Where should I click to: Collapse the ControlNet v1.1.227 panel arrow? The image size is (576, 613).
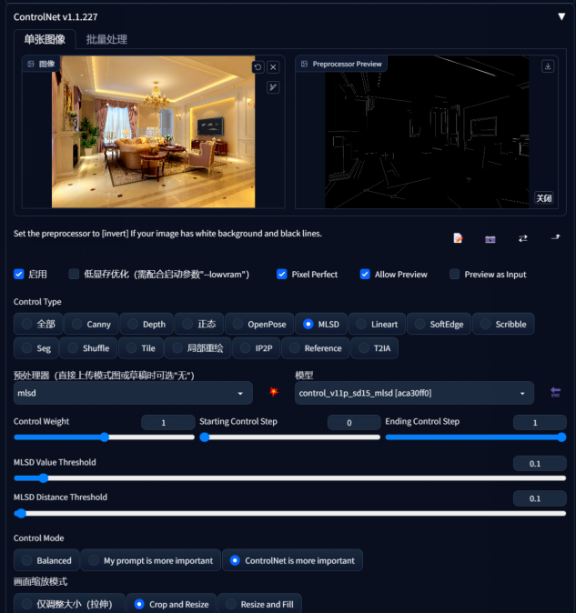click(561, 16)
